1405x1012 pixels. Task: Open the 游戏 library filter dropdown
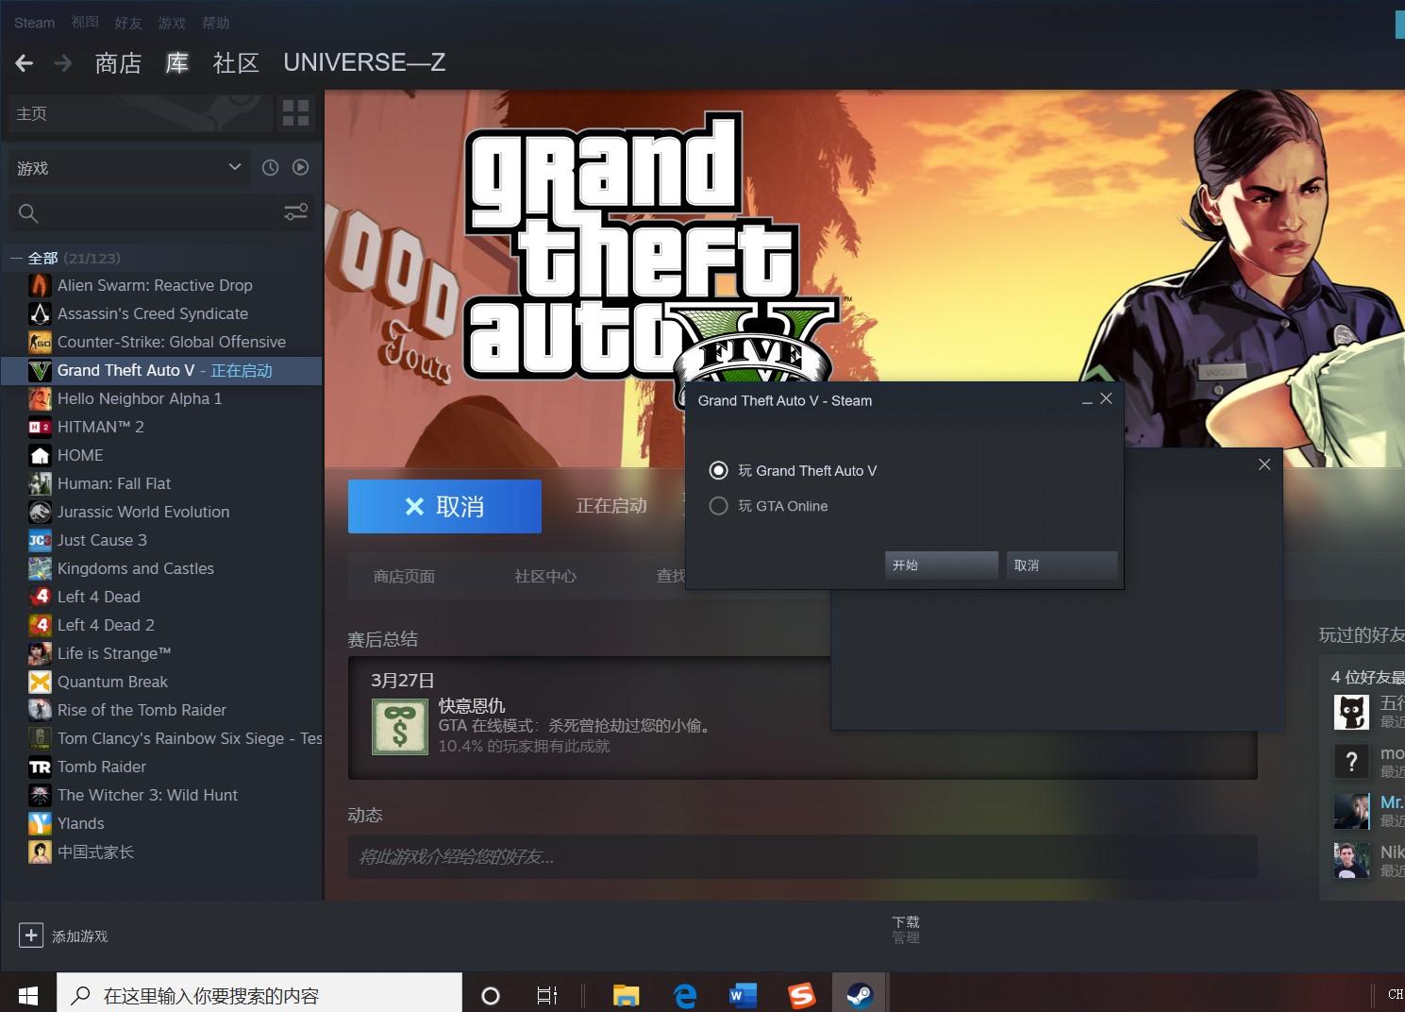[129, 168]
